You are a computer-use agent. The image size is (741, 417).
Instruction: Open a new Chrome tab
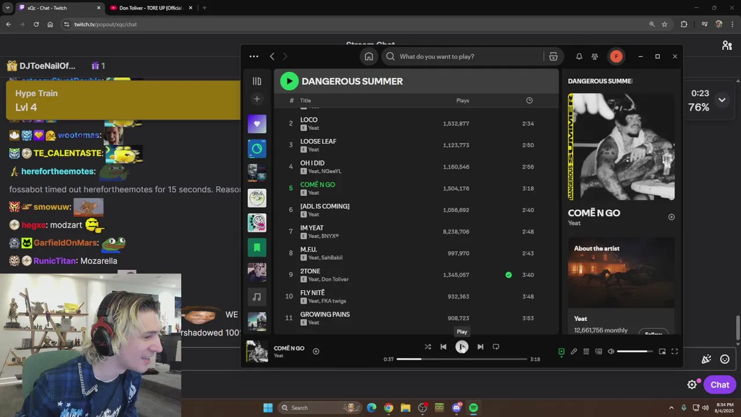pyautogui.click(x=204, y=8)
